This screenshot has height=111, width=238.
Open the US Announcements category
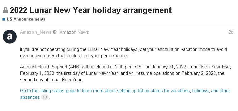tap(26, 19)
